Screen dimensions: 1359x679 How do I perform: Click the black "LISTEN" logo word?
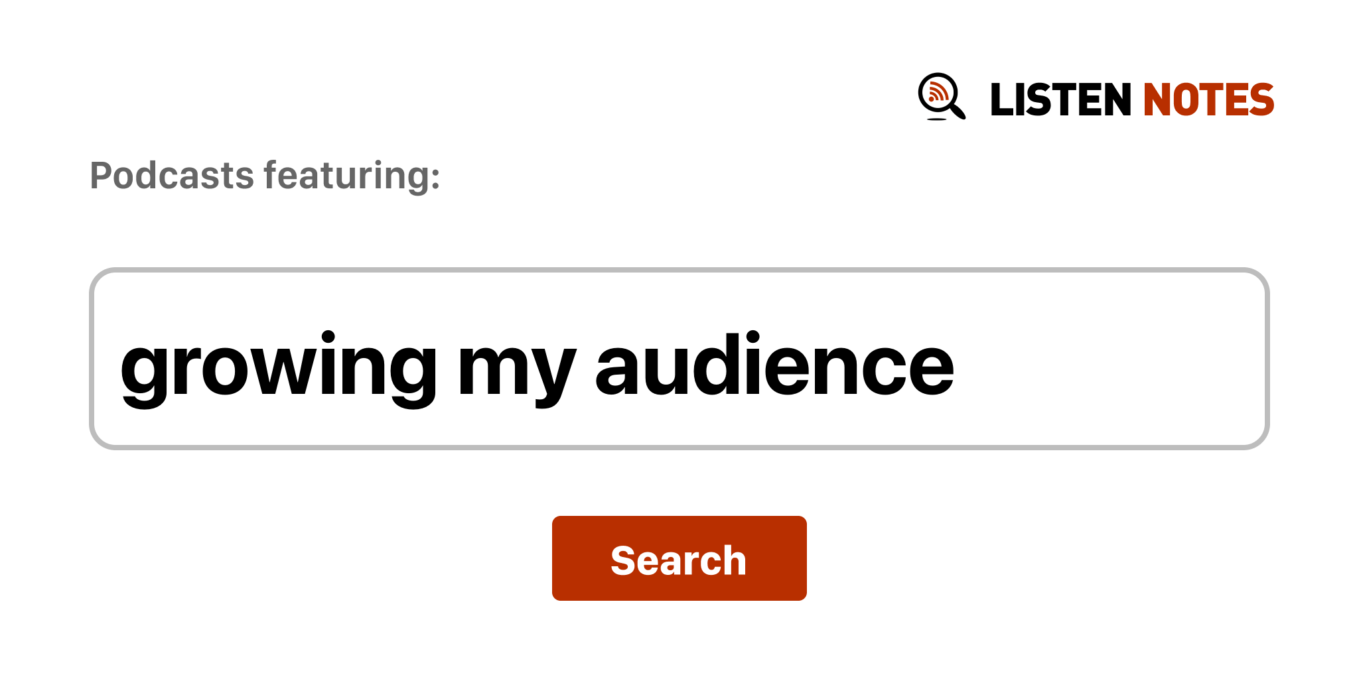click(1060, 100)
